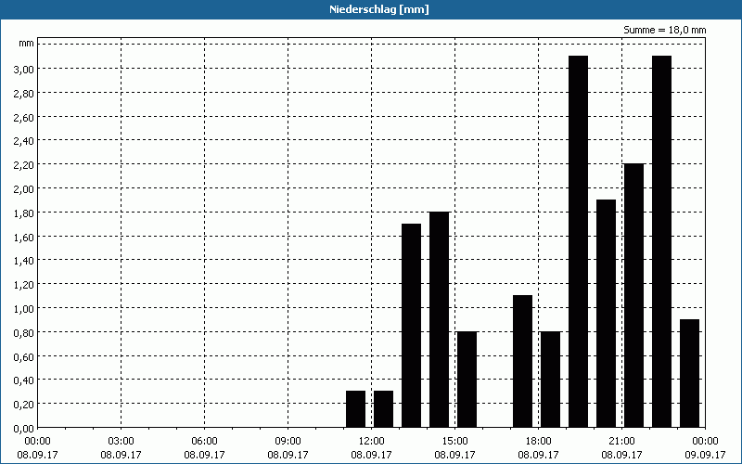Click the 0,90 mm bar ending at midnight
742x464 pixels.
click(689, 373)
